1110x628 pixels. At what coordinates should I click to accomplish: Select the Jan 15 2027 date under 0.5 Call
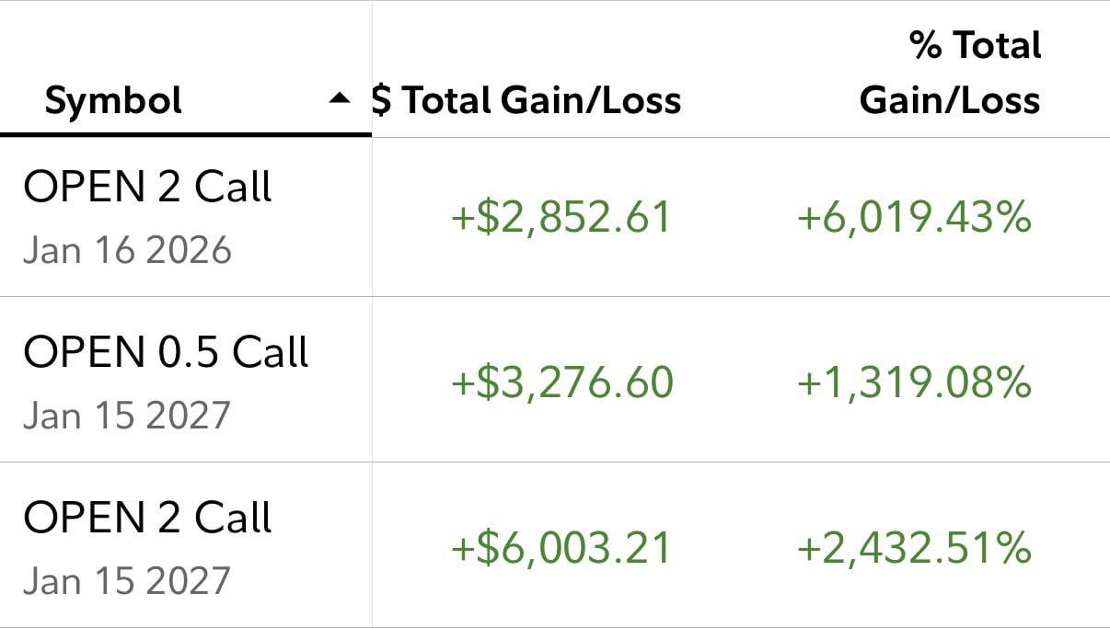point(127,416)
